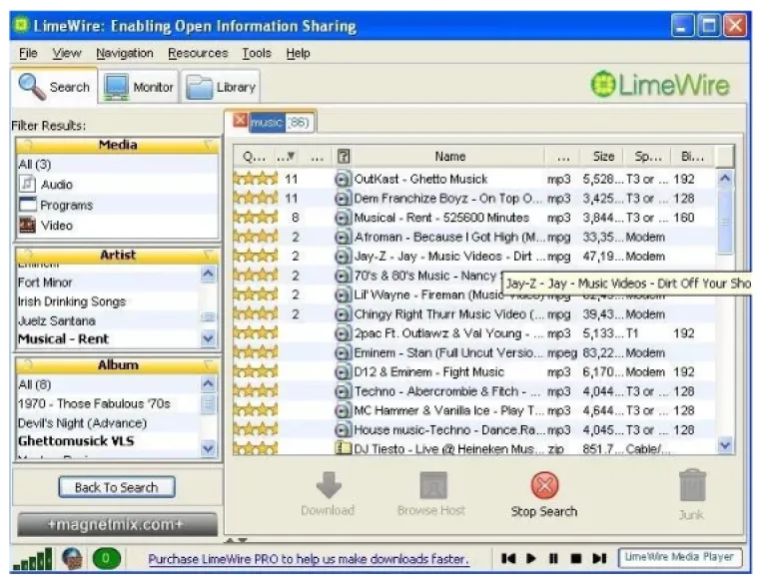The height and width of the screenshot is (578, 759).
Task: Click the globe firewall status icon
Action: click(72, 559)
